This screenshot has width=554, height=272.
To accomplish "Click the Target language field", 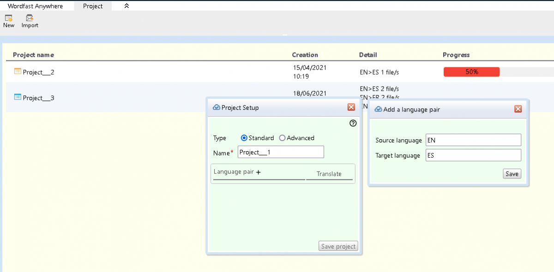I will tap(473, 155).
